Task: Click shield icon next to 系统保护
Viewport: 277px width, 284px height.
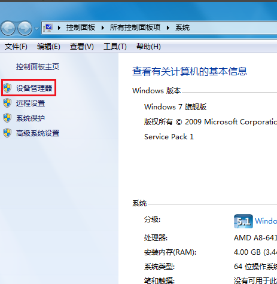Action: (7, 118)
